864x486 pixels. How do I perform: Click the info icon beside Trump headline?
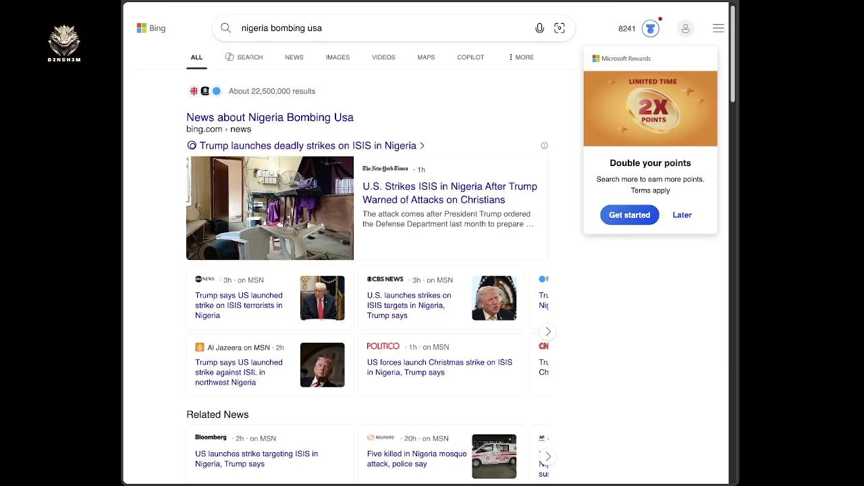coord(544,146)
